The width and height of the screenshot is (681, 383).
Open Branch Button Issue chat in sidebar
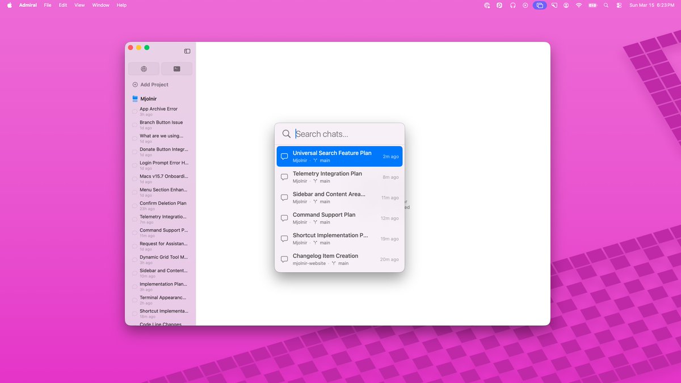161,125
